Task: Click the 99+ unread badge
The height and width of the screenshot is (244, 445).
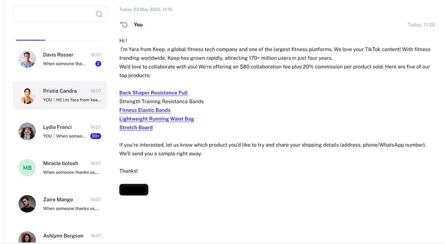Action: [x=96, y=136]
